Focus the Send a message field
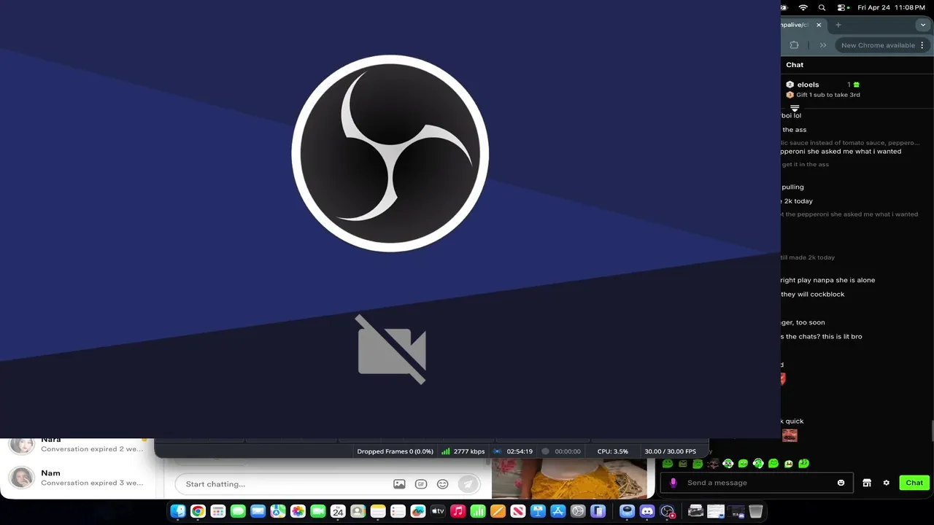Image resolution: width=934 pixels, height=525 pixels. 757,483
